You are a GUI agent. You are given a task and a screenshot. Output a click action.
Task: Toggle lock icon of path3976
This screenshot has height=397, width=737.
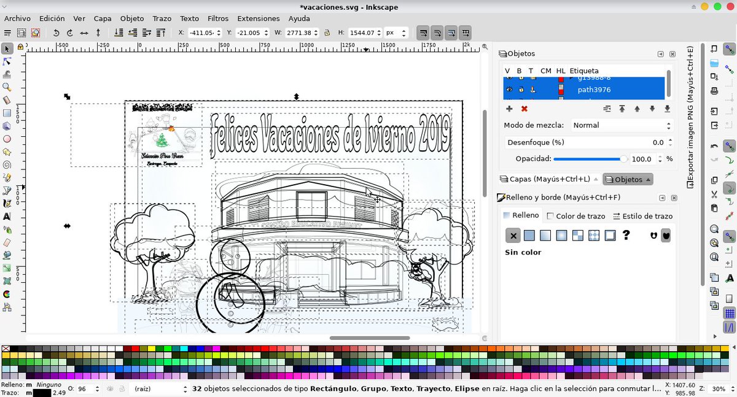(x=521, y=90)
